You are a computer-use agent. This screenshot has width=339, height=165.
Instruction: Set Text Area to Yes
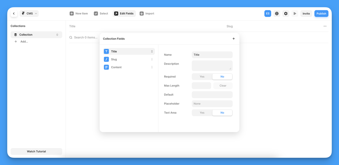tap(202, 113)
